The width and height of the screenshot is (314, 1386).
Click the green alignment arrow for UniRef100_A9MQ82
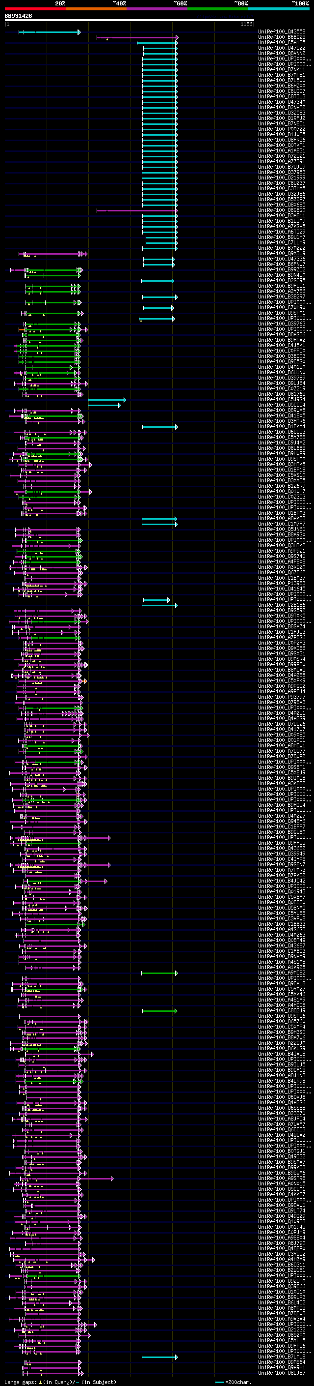click(x=159, y=973)
